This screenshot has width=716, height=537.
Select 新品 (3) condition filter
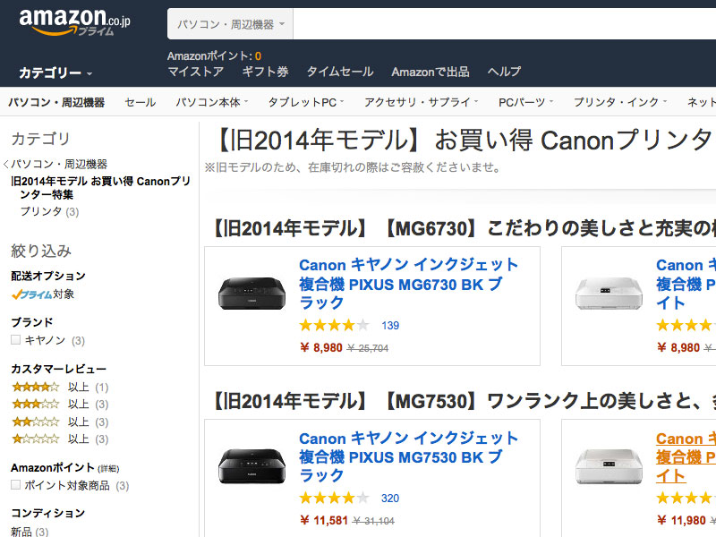point(30,532)
